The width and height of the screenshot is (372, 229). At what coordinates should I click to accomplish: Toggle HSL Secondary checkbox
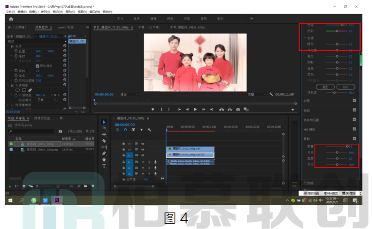[x=355, y=129]
